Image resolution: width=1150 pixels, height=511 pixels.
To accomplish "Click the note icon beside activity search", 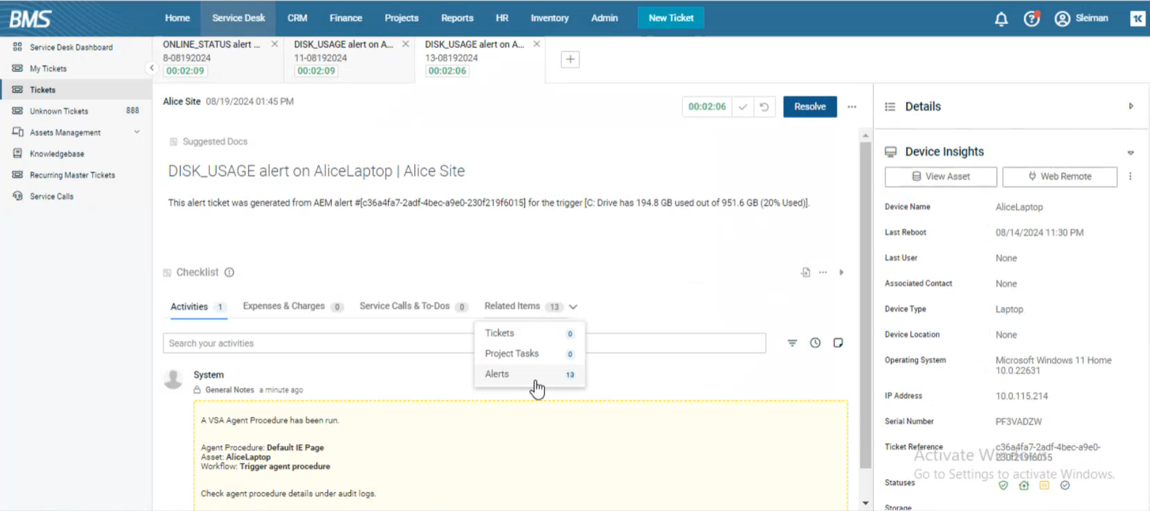I will [838, 343].
